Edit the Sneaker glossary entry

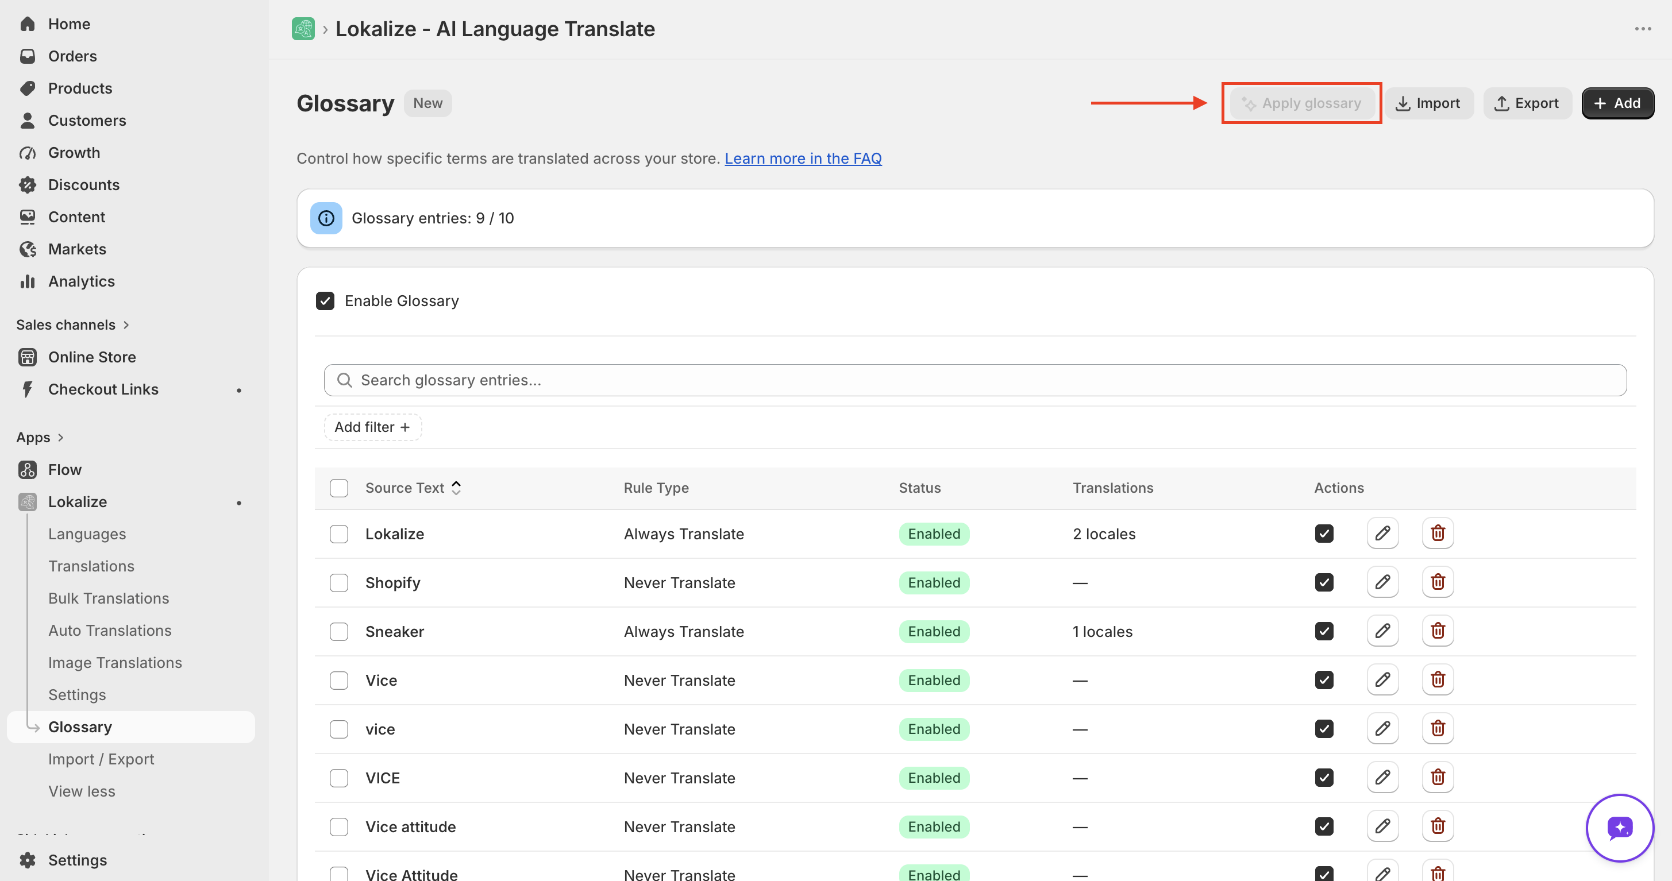[1382, 631]
